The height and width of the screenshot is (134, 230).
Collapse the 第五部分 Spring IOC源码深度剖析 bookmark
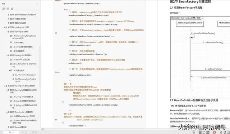(x=5, y=86)
